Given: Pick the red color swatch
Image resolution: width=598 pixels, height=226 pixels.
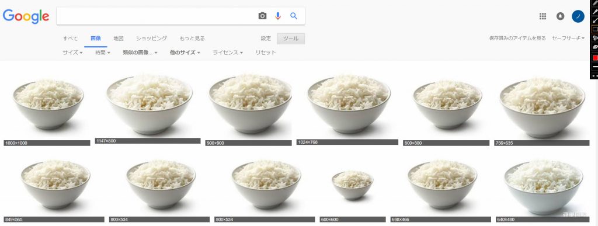Looking at the screenshot, I should point(595,58).
